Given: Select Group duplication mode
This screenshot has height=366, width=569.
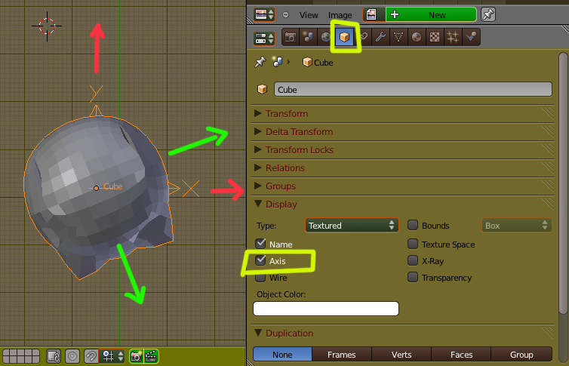Looking at the screenshot, I should pyautogui.click(x=521, y=355).
